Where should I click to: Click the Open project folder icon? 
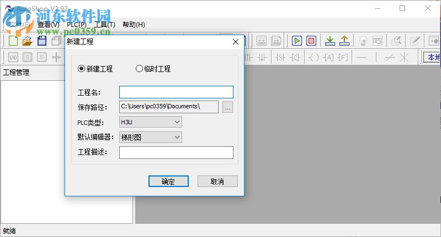(x=27, y=41)
